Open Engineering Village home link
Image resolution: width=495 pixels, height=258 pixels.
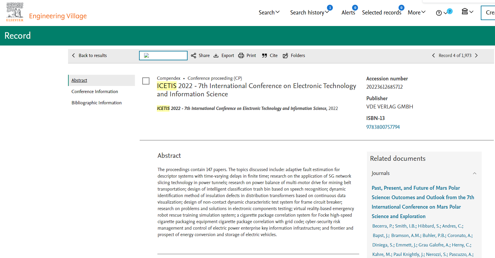click(x=58, y=16)
